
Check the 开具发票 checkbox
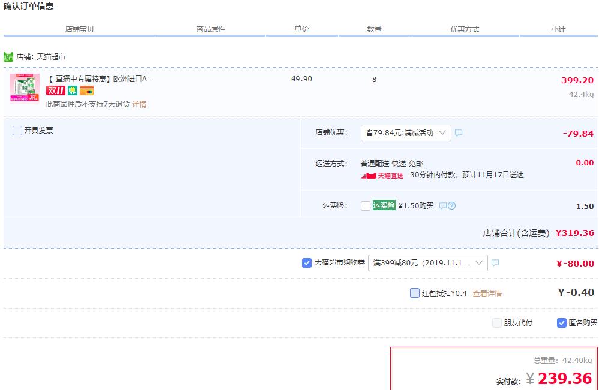point(17,131)
